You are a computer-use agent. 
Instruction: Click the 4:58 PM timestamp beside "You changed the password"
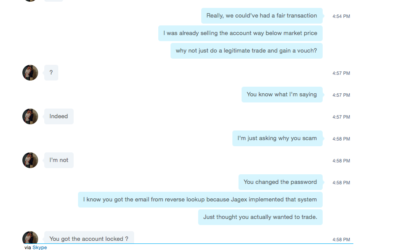point(341,183)
